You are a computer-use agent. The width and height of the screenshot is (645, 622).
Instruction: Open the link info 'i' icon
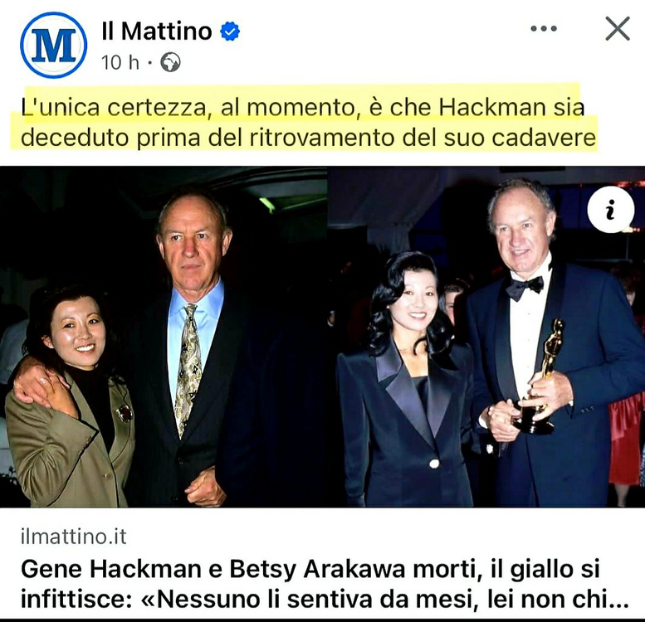(x=610, y=210)
